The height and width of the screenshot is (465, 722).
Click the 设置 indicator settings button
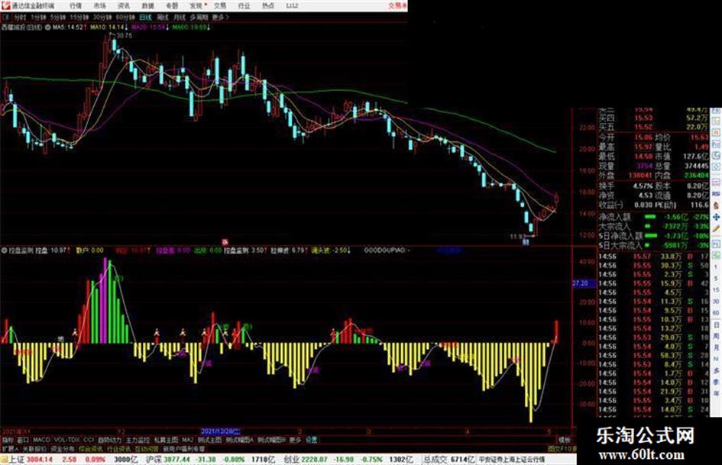click(311, 440)
